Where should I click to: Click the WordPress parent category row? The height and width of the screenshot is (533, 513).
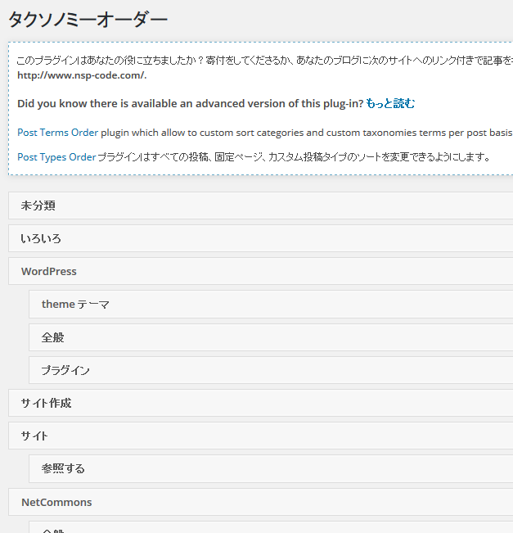point(260,272)
